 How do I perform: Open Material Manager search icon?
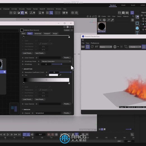tap(133, 17)
